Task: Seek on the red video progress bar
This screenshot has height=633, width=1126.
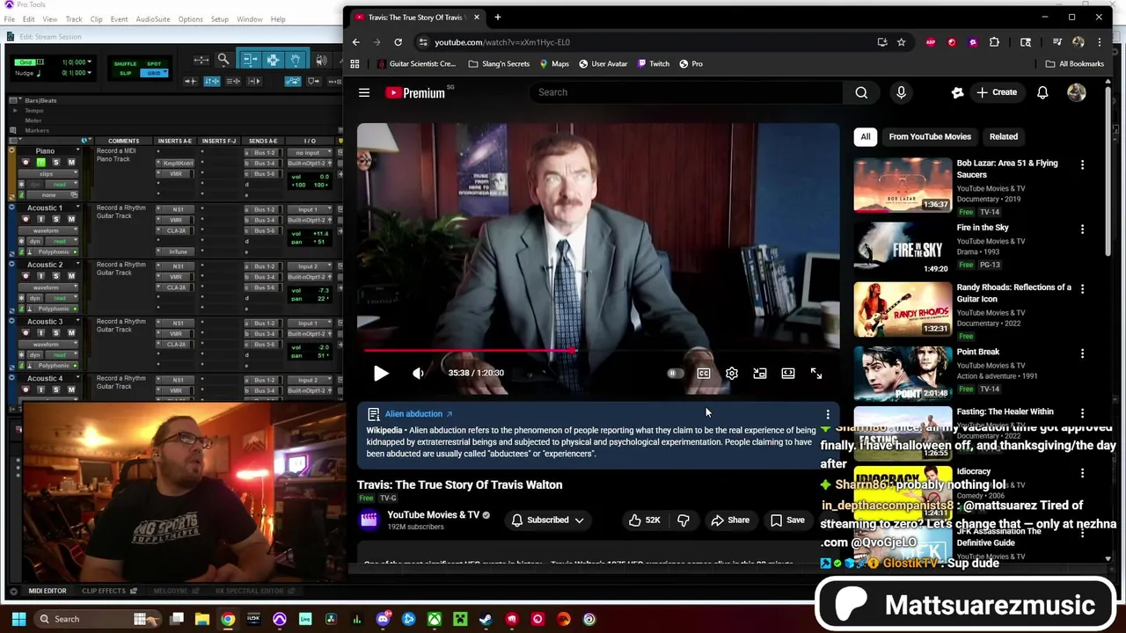Action: (598, 351)
